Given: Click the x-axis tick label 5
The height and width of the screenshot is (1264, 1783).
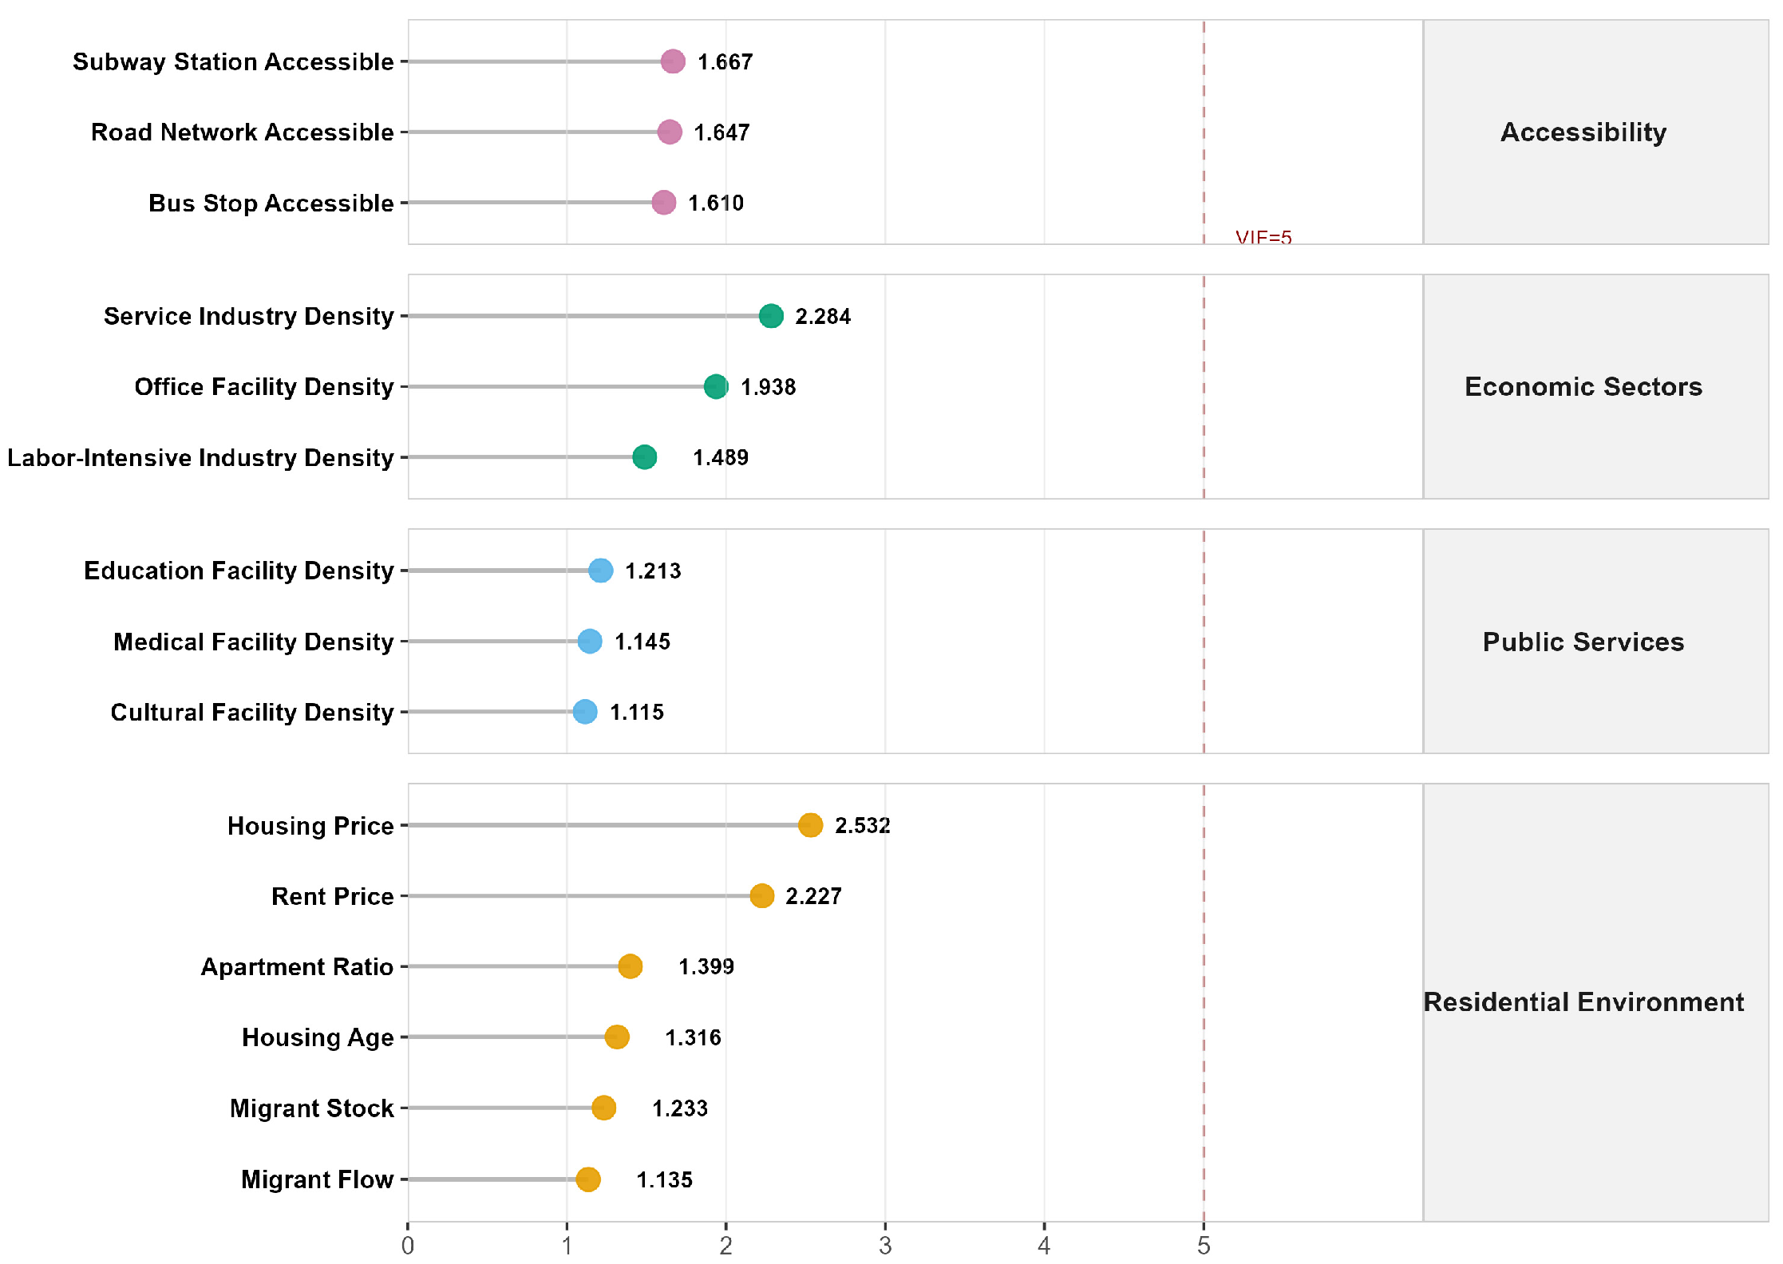Looking at the screenshot, I should point(1204,1246).
